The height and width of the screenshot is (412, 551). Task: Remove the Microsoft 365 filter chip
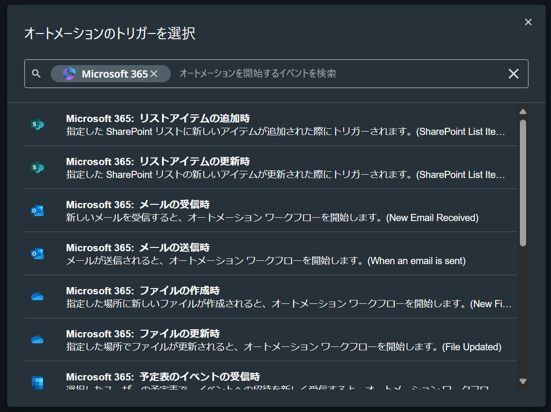click(x=154, y=74)
